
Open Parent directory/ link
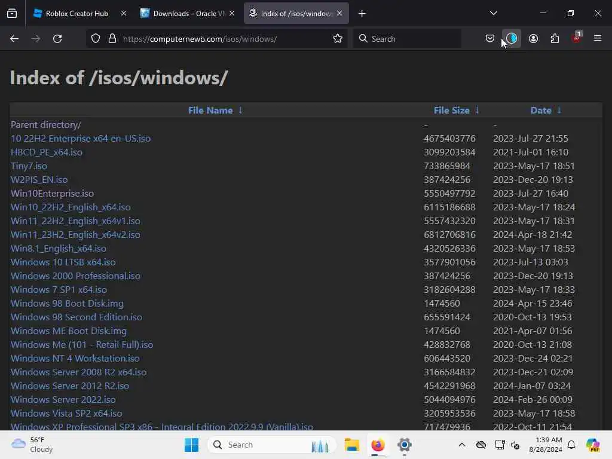[x=46, y=125]
